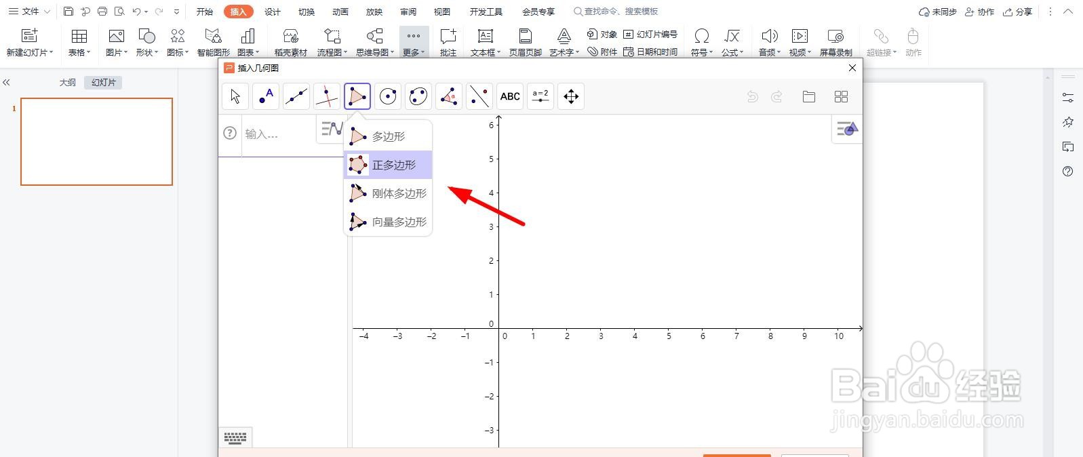Click the 页眉页脚 button
Viewport: 1083px width, 457px height.
(526, 42)
